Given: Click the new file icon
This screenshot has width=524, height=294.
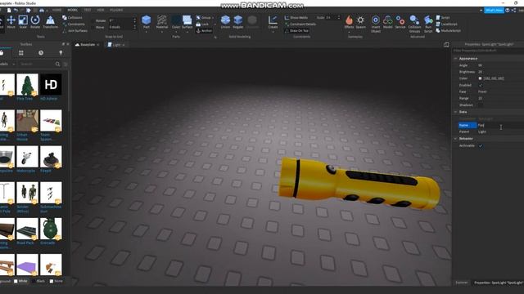Looking at the screenshot, I should pyautogui.click(x=9, y=11).
